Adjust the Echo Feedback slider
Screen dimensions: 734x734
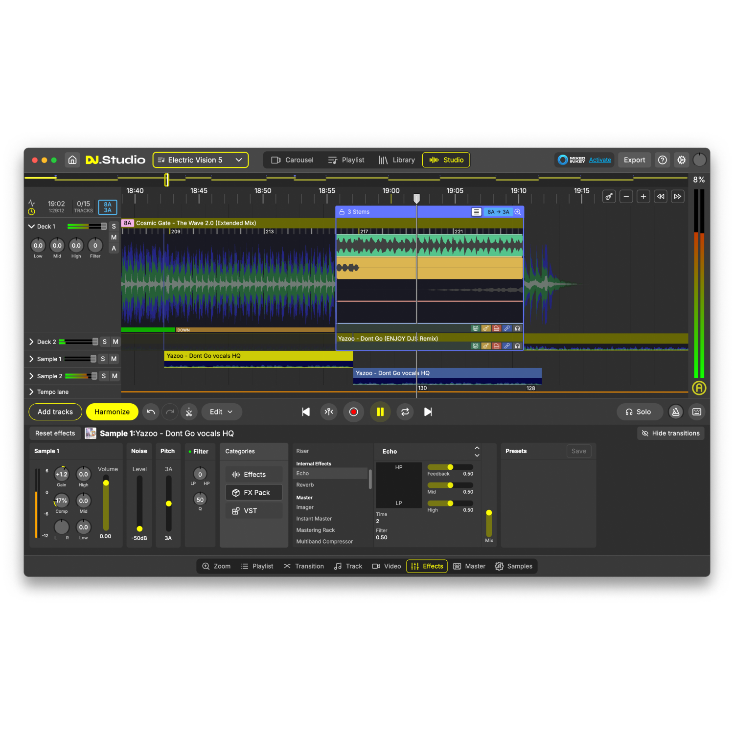pos(450,467)
